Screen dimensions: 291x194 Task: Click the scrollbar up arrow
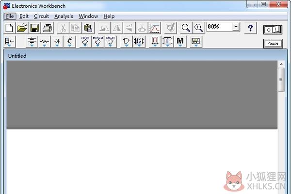click(281, 64)
